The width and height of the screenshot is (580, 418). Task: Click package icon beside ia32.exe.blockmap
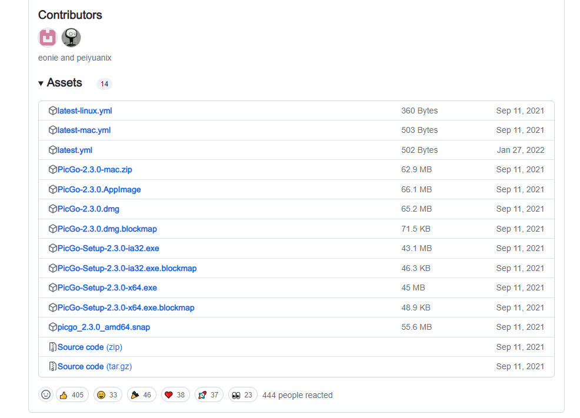(x=52, y=268)
